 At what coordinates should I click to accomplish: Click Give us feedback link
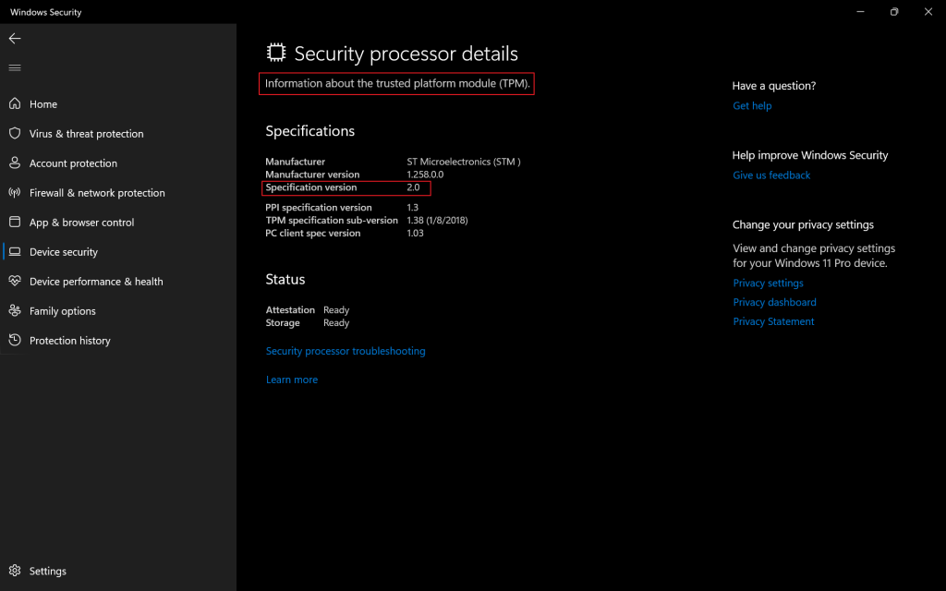771,175
